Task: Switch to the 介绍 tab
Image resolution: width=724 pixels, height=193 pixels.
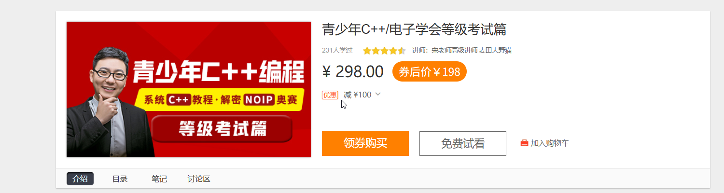Action: [80, 179]
